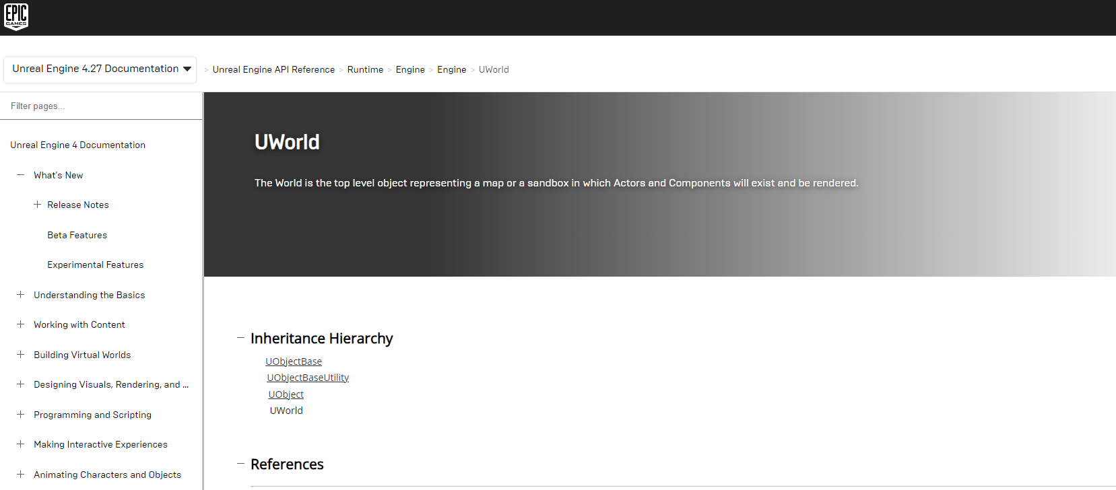Click the UWorld description sentence
Screen dimensions: 1116x490
[556, 183]
